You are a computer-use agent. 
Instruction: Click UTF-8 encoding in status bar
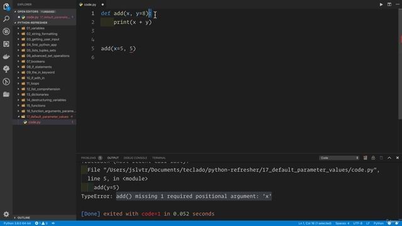(x=357, y=223)
